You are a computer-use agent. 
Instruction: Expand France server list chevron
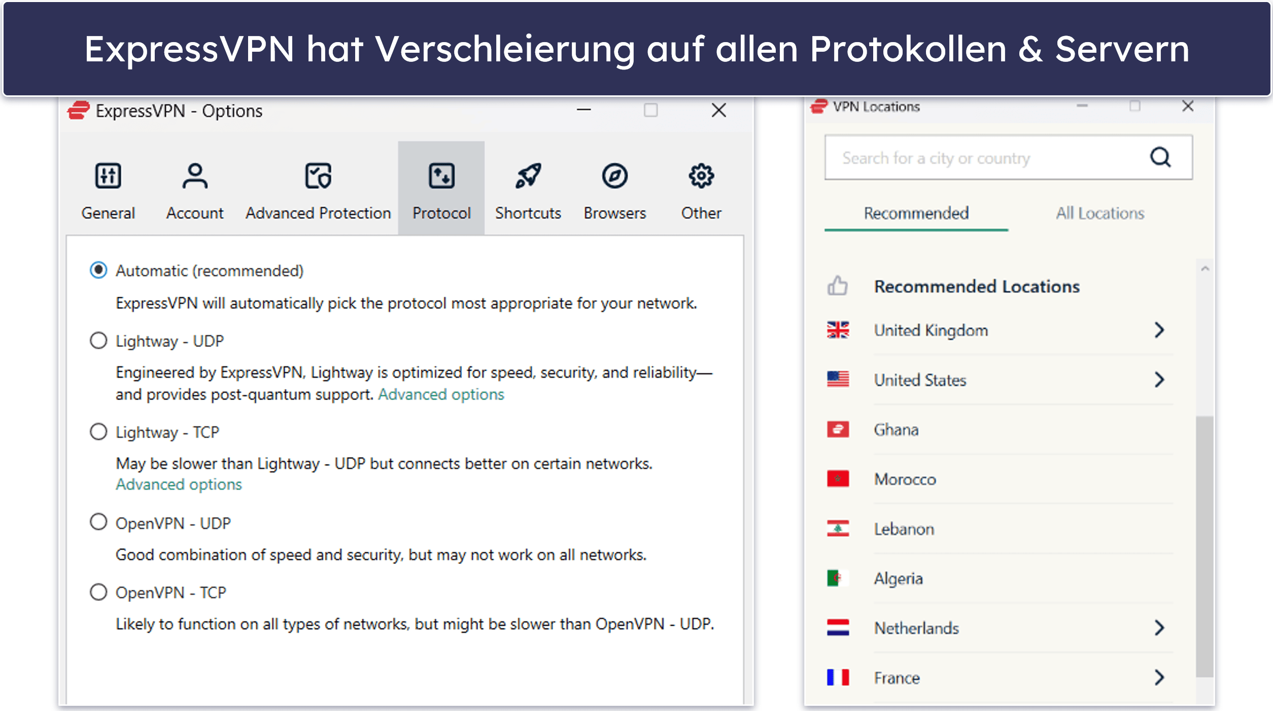(1159, 678)
